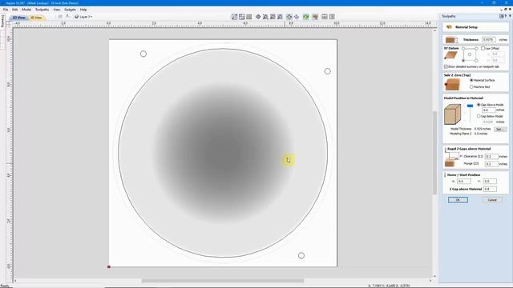Click the material thickness block icon

tap(451, 40)
